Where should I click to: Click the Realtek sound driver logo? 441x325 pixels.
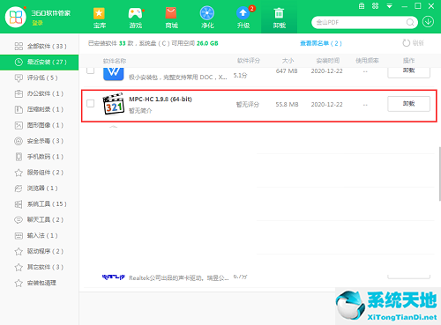114,277
